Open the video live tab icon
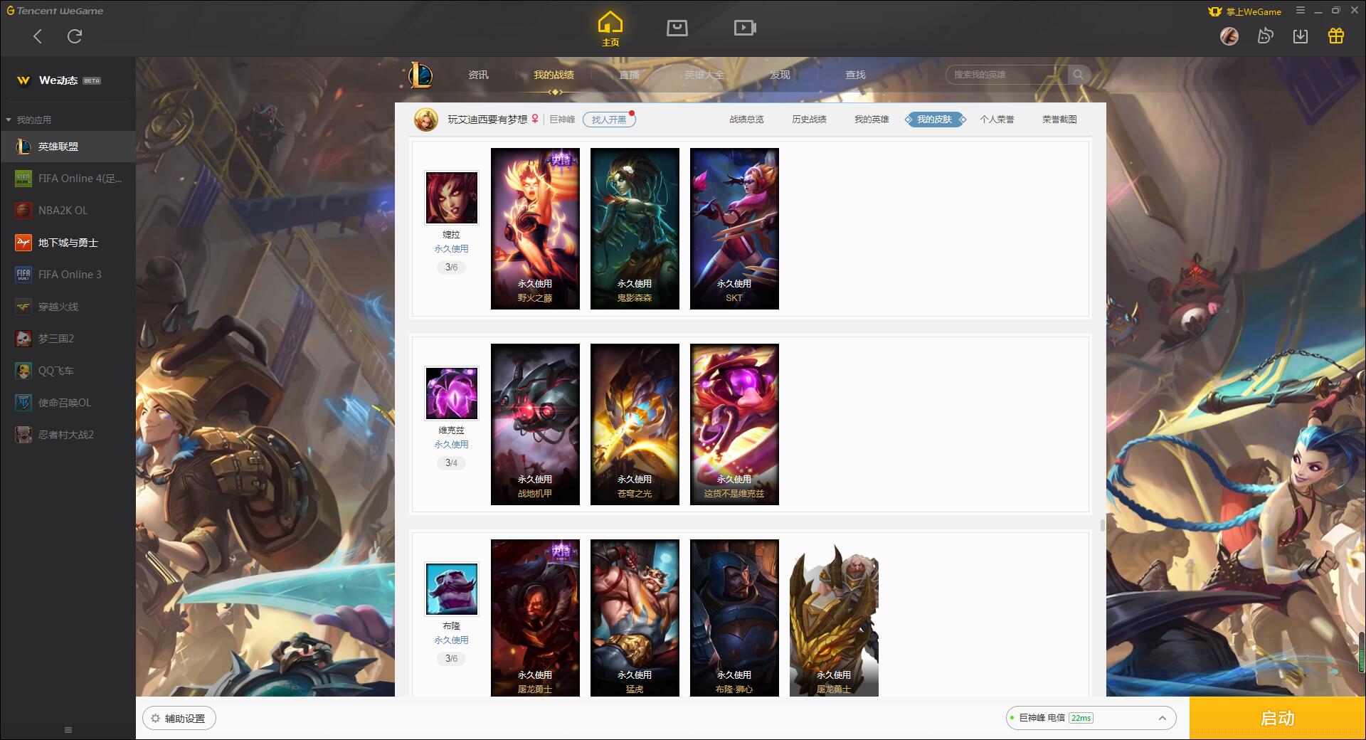Screen dimensions: 1366x740 [745, 28]
